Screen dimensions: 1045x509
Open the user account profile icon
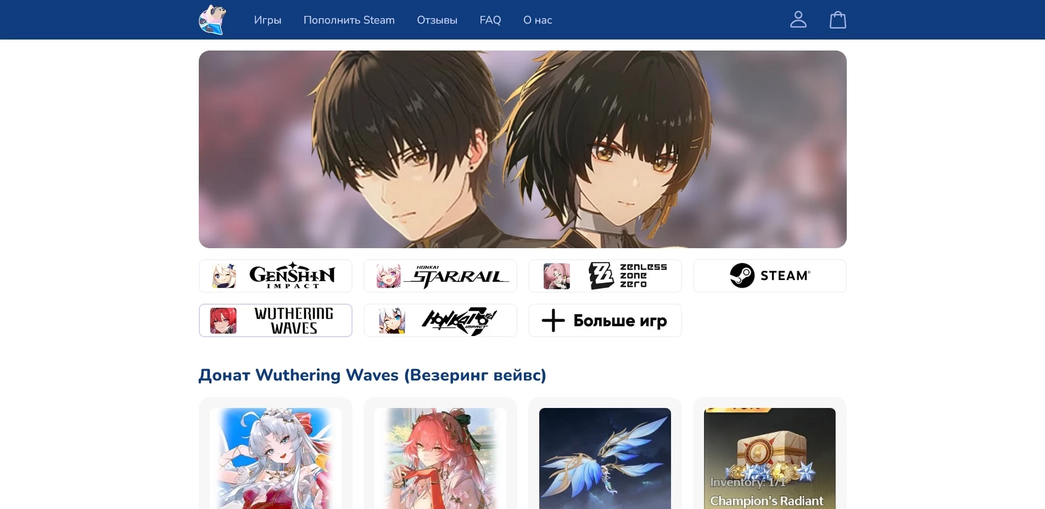798,20
